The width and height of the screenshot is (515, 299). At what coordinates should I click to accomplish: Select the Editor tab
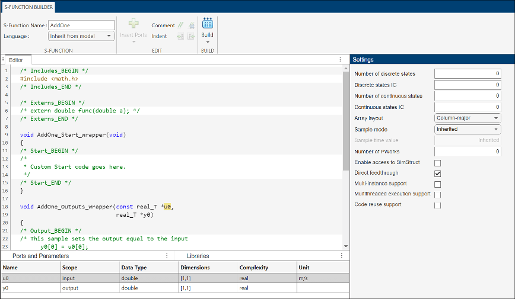point(16,60)
